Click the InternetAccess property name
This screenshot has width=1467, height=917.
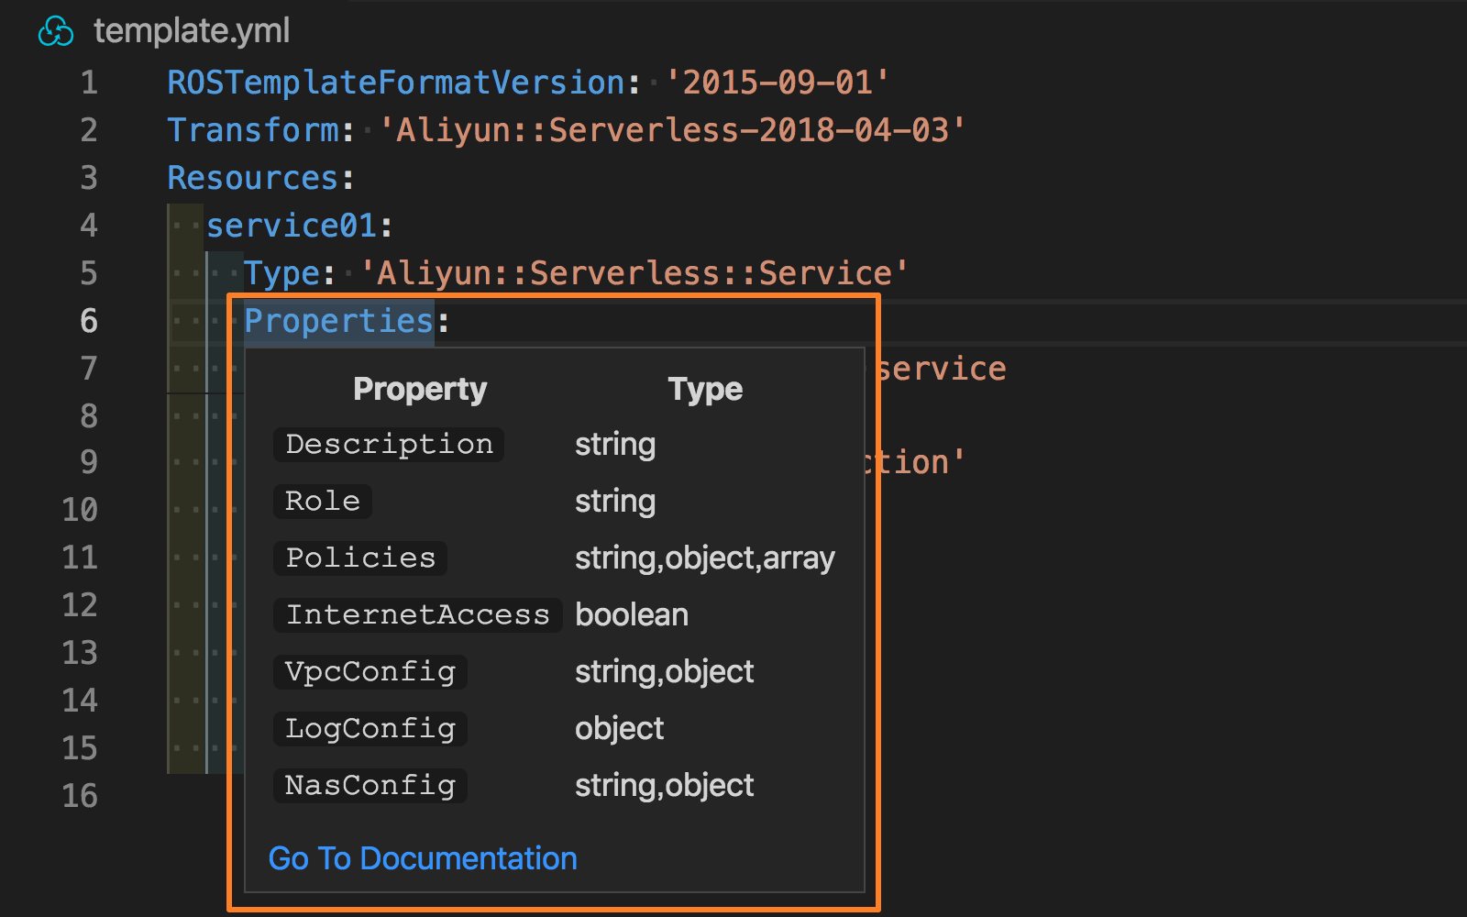click(x=417, y=615)
